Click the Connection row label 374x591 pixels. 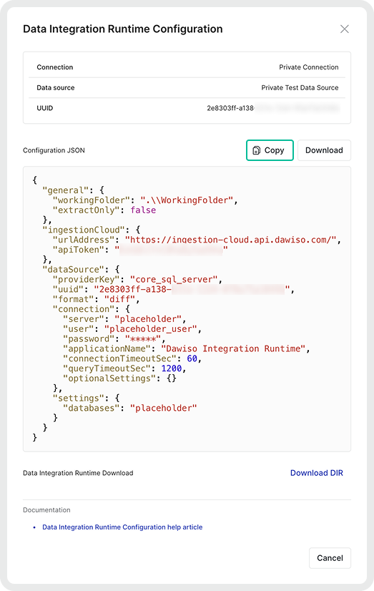(55, 67)
